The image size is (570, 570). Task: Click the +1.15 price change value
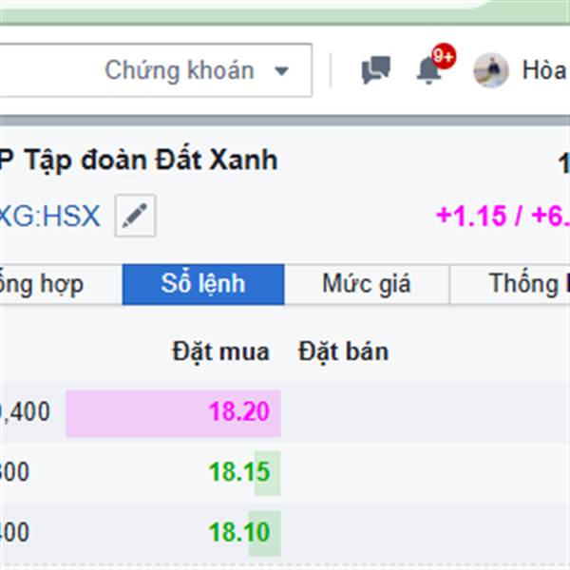click(471, 216)
